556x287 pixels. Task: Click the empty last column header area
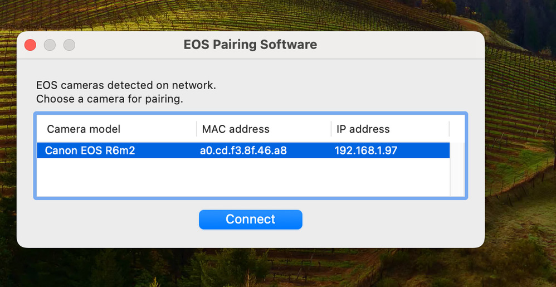tap(457, 129)
